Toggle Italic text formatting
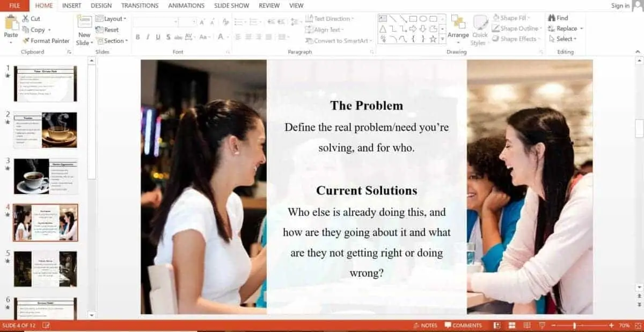Screen dimensions: 644x332 click(148, 37)
